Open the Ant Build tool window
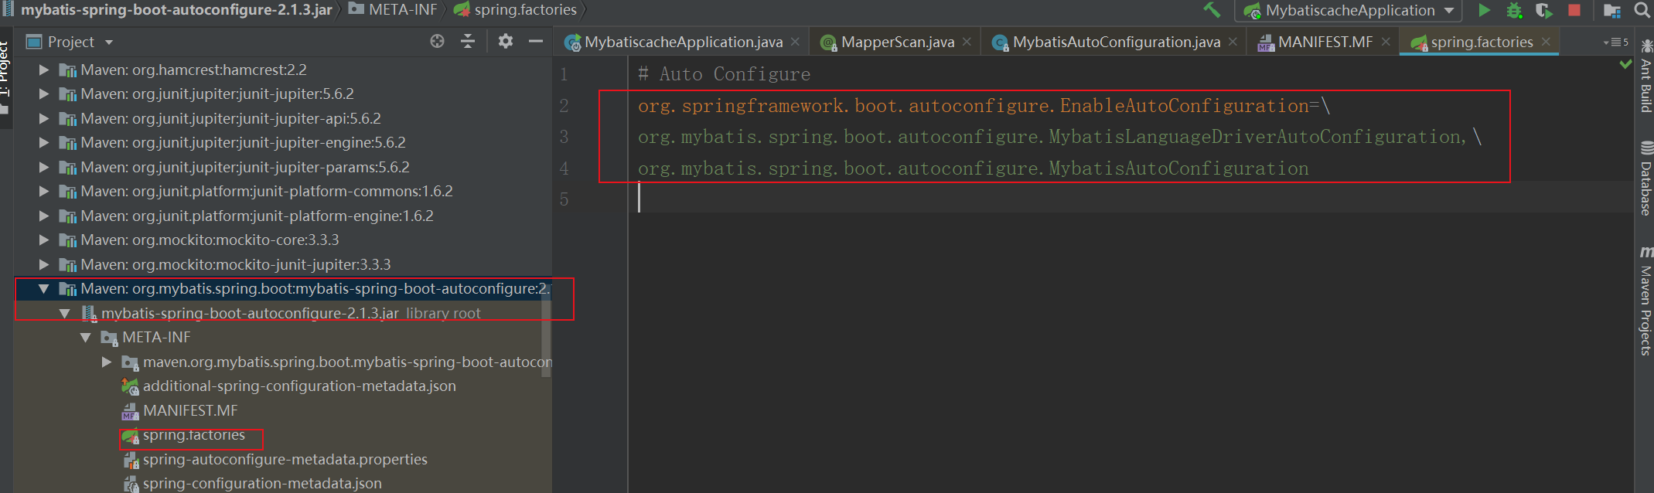The image size is (1654, 493). tap(1645, 76)
